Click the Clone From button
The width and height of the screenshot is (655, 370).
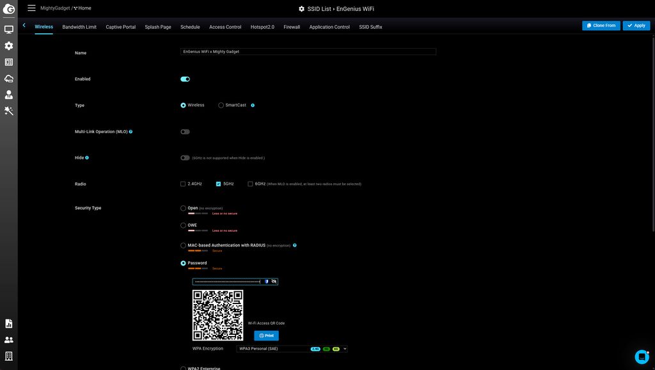click(601, 26)
